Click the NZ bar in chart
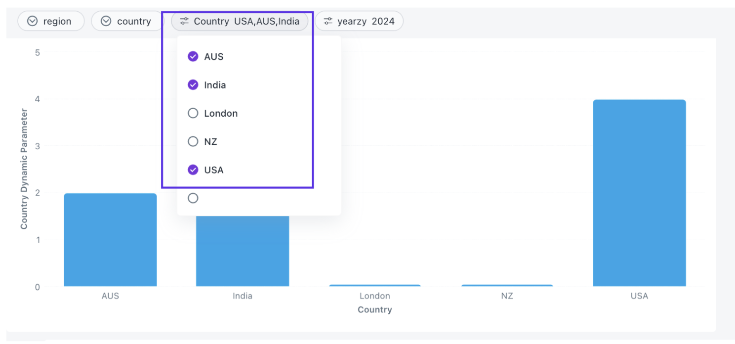 pos(507,286)
